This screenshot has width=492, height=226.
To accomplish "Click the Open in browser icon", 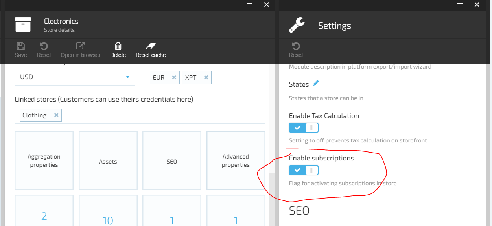I will 80,45.
